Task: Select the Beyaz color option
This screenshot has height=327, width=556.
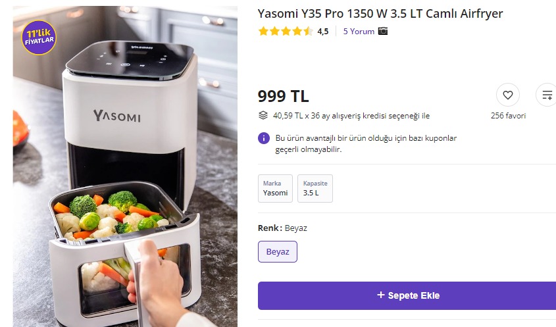Action: [277, 251]
